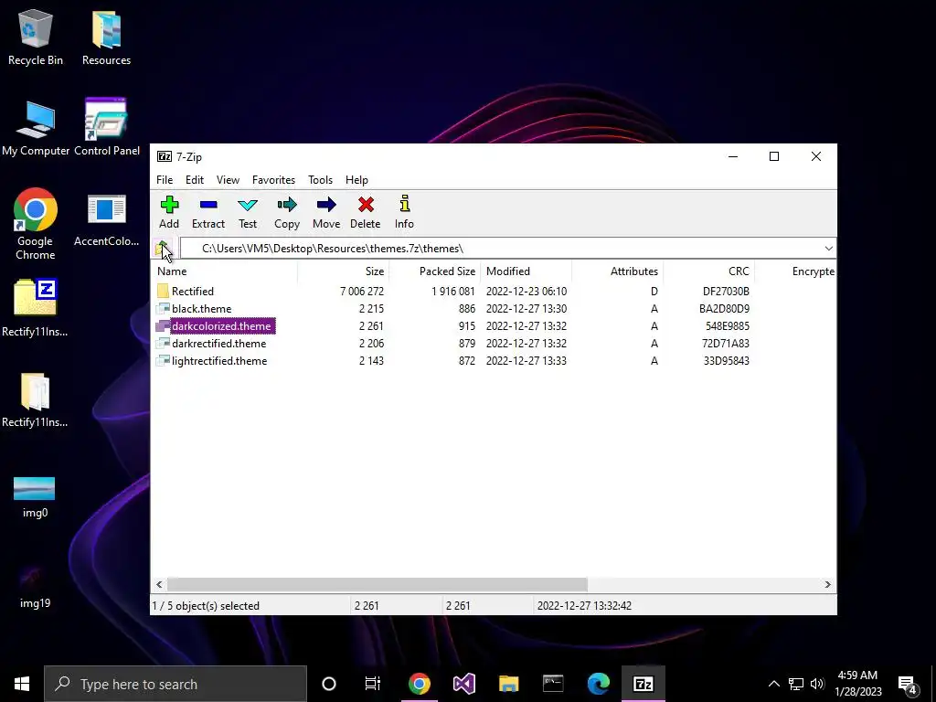Viewport: 936px width, 702px height.
Task: Open Recycle Bin on desktop
Action: pyautogui.click(x=36, y=37)
